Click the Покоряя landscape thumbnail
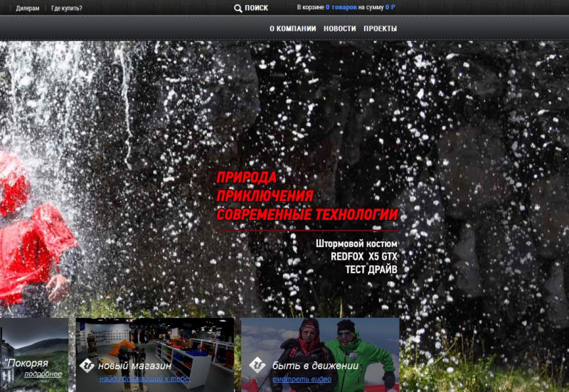Viewport: 569px width, 392px height. [x=34, y=355]
